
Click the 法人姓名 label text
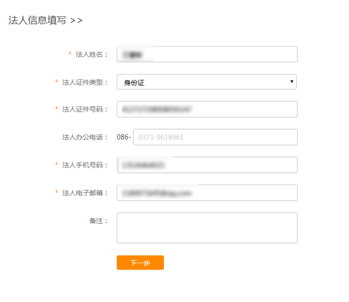pyautogui.click(x=92, y=54)
